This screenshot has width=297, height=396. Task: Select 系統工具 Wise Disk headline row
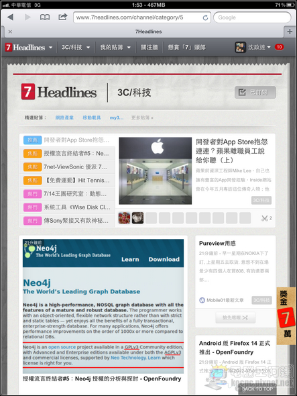point(67,207)
